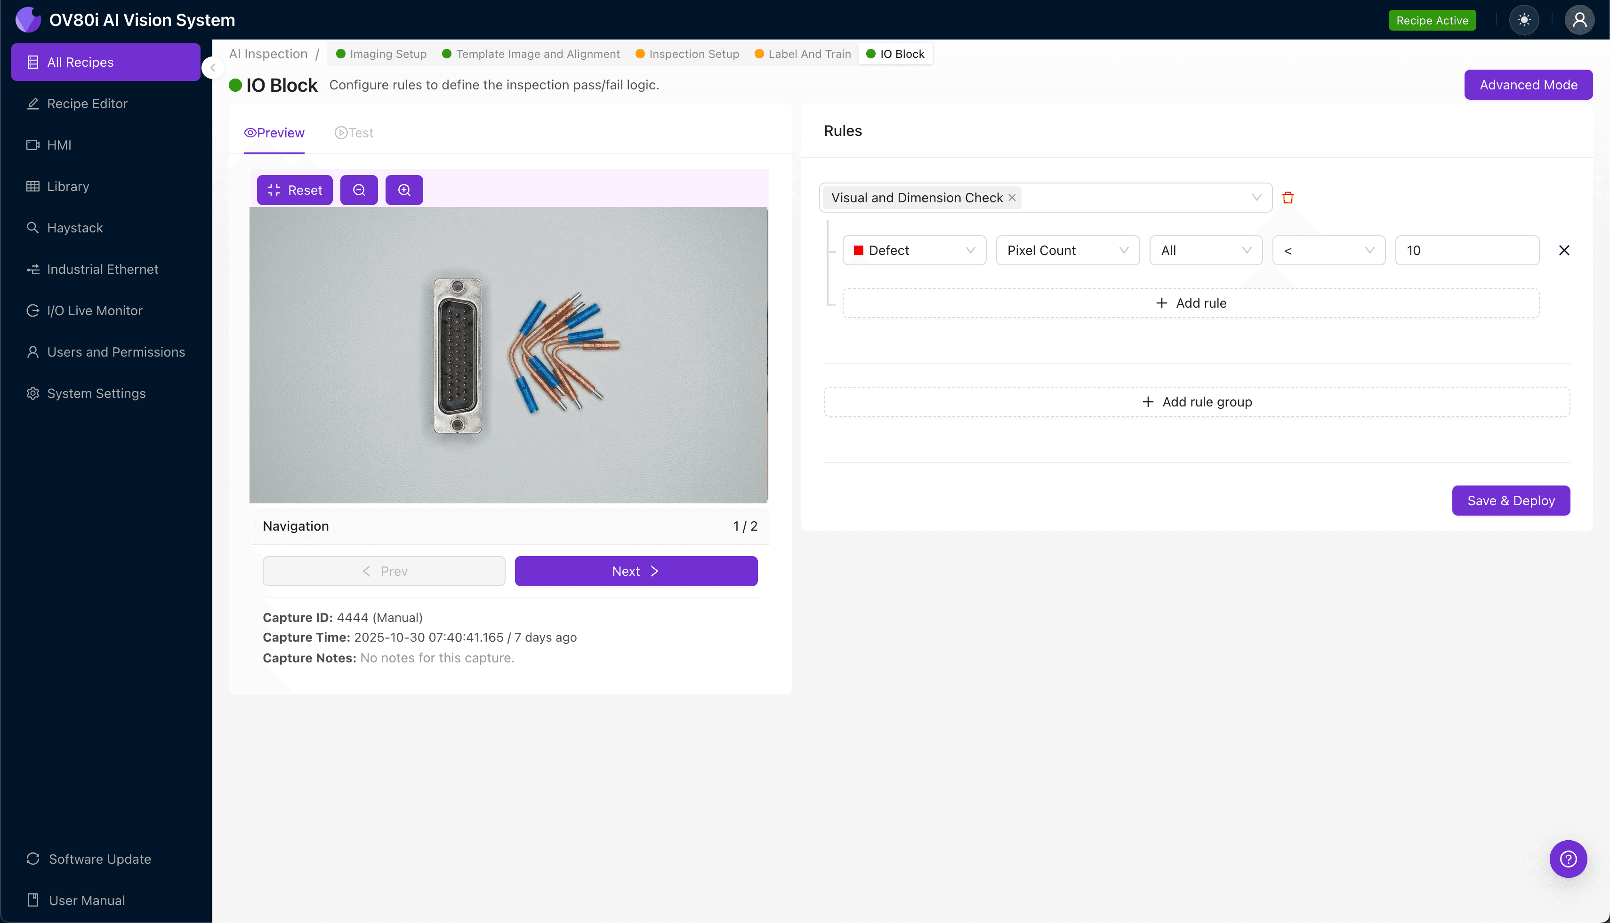Go to Inspection Setup step
This screenshot has width=1610, height=923.
(x=688, y=54)
